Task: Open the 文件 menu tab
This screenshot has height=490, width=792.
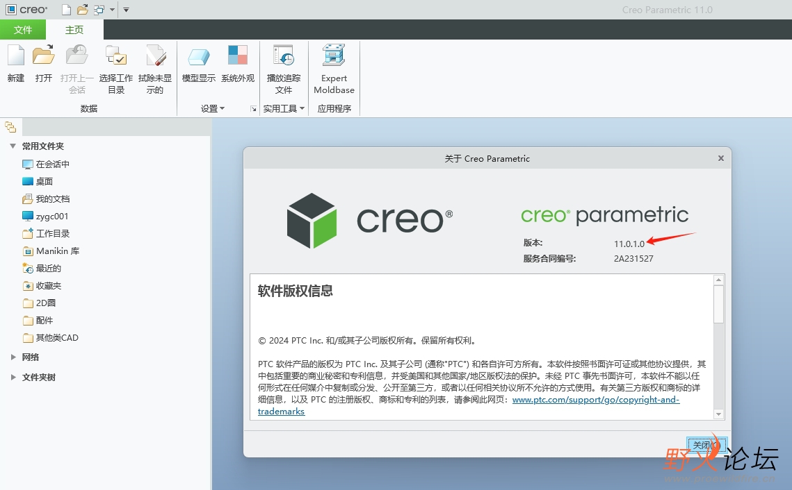Action: tap(23, 30)
